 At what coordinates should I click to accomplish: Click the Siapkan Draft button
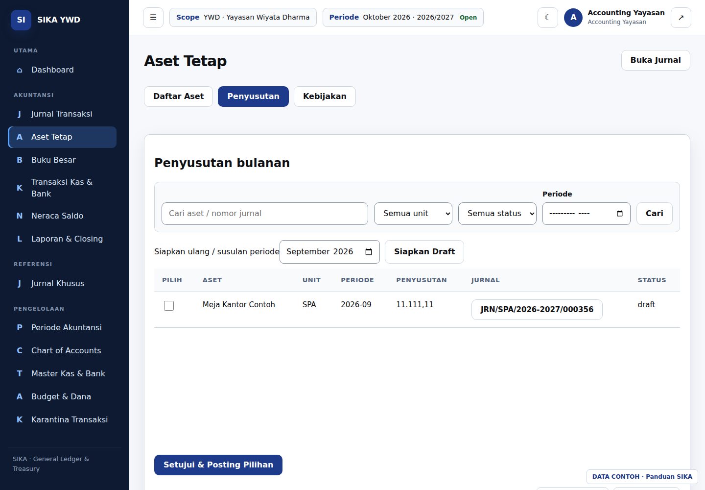coord(424,252)
